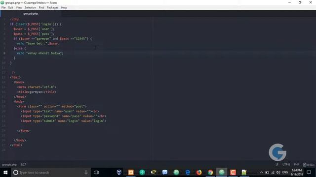
Task: Open the Packages menu
Action: pyautogui.click(x=52, y=8)
